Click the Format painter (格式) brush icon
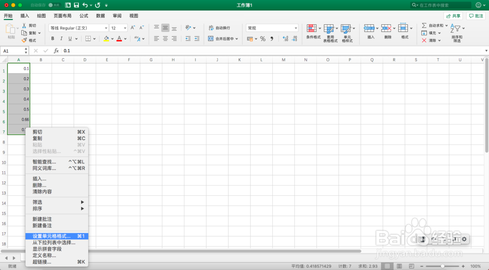Screen dimensions: 489x270 (24, 40)
